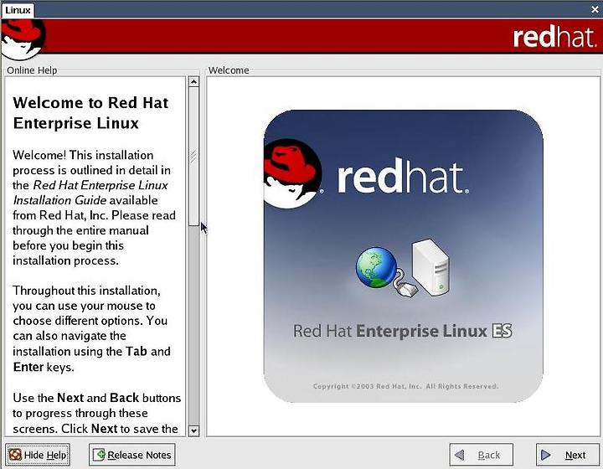Click the redhat wordmark in the header
Image resolution: width=603 pixels, height=469 pixels.
pos(554,37)
